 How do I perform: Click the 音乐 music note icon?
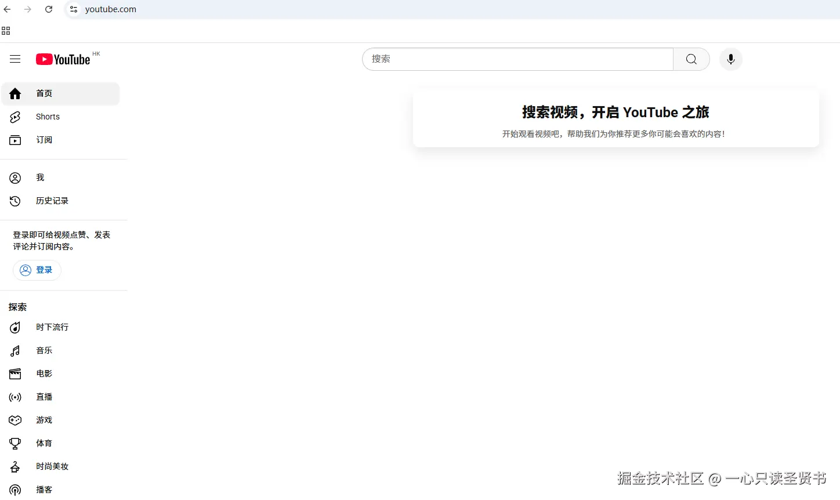(15, 350)
